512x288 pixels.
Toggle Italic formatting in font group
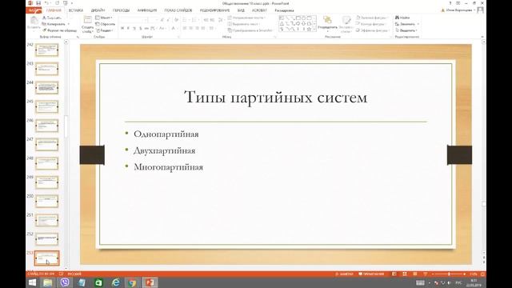coord(128,29)
